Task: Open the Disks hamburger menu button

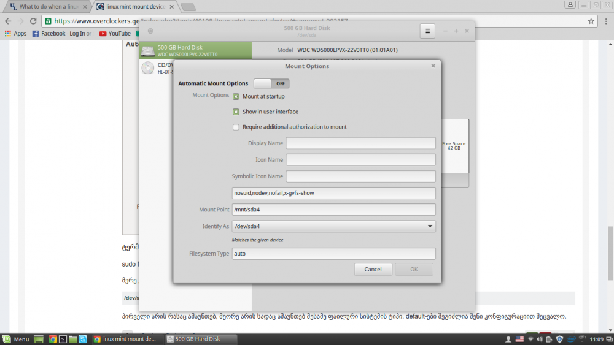Action: tap(428, 31)
